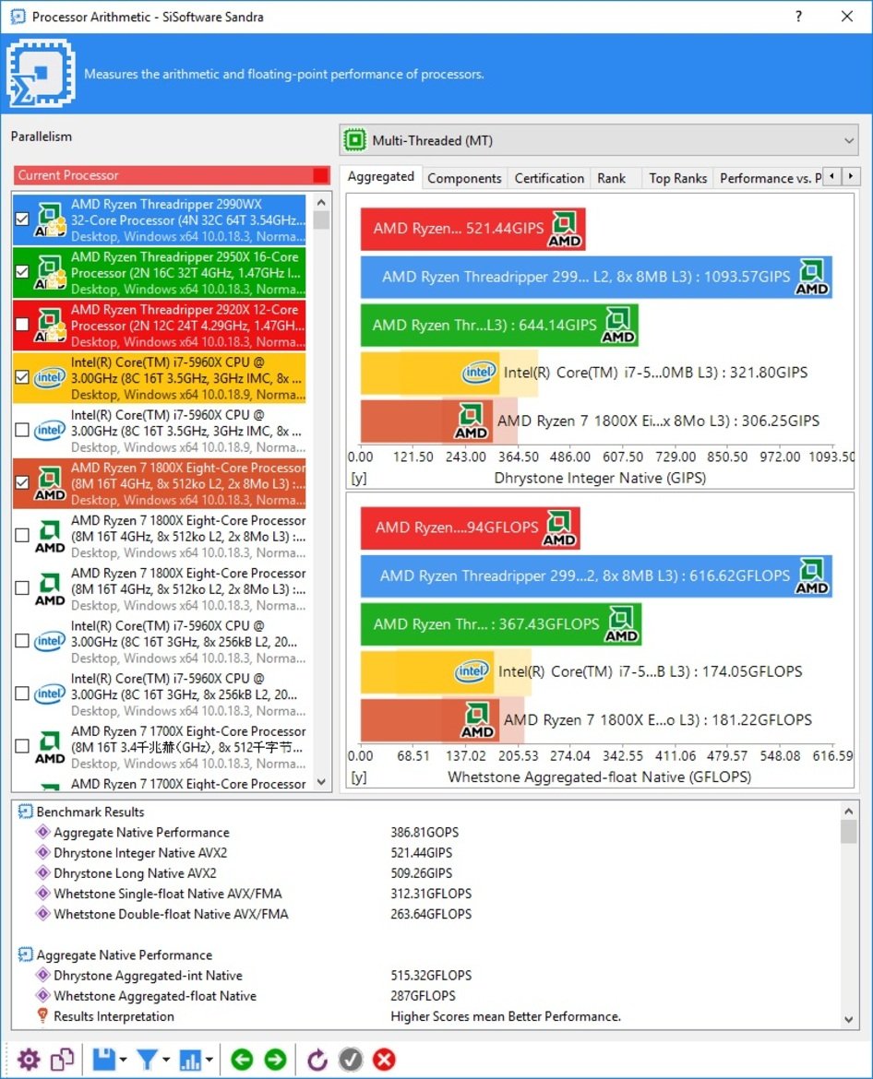Screen dimensions: 873x1079
Task: Uncheck Threadripper 2950X processor checkbox
Action: click(x=22, y=272)
